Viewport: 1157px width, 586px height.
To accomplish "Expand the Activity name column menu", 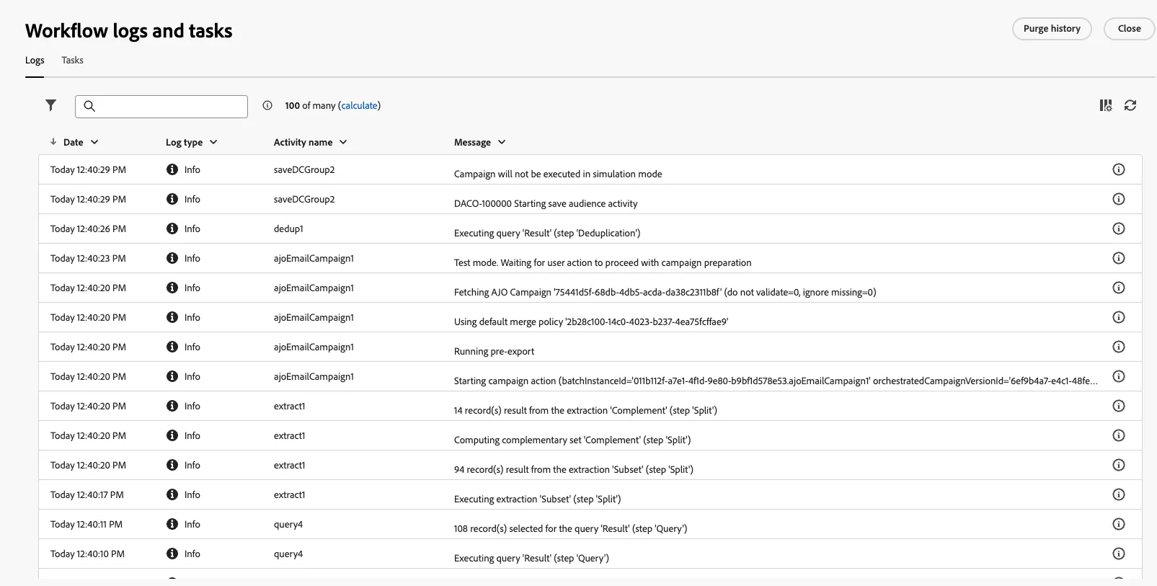I will 343,142.
